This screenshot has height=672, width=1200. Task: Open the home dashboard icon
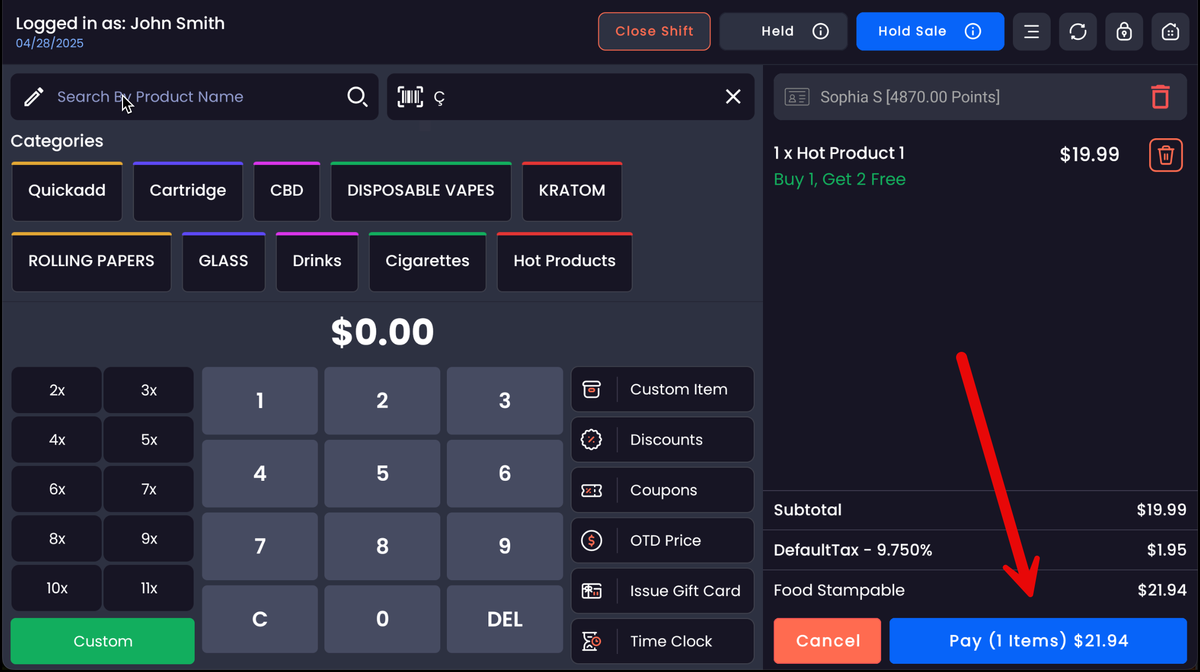(x=1170, y=31)
